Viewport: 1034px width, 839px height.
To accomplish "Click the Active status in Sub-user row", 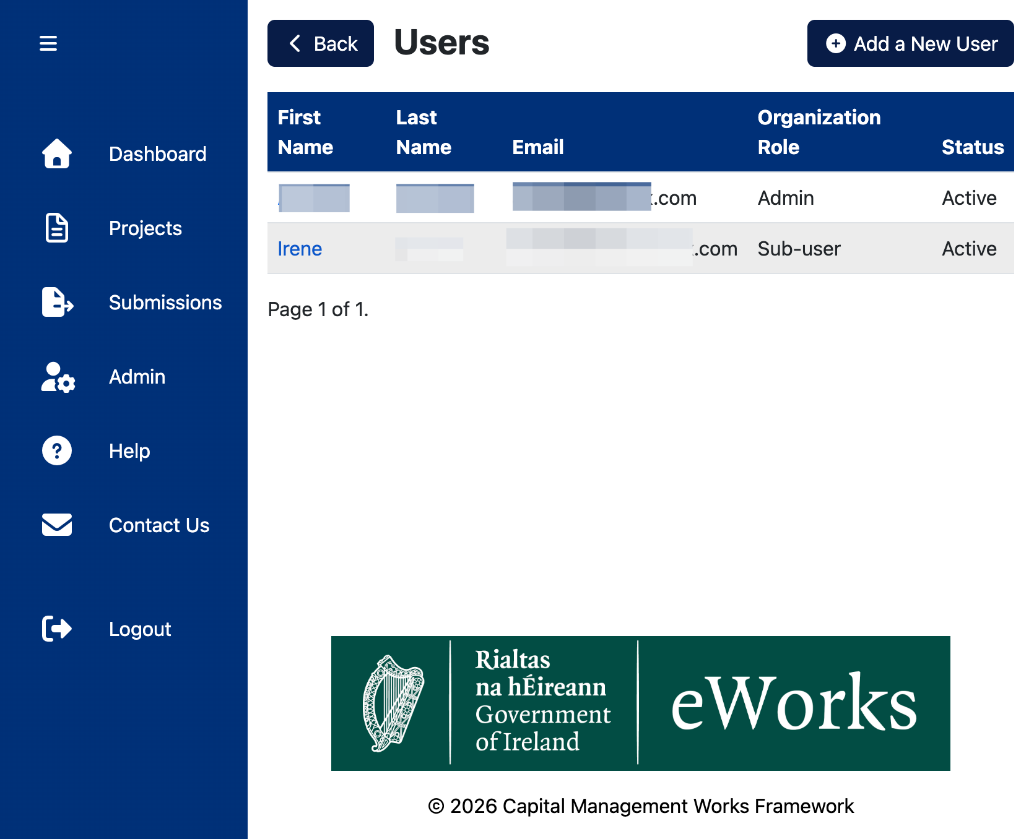I will pyautogui.click(x=970, y=249).
